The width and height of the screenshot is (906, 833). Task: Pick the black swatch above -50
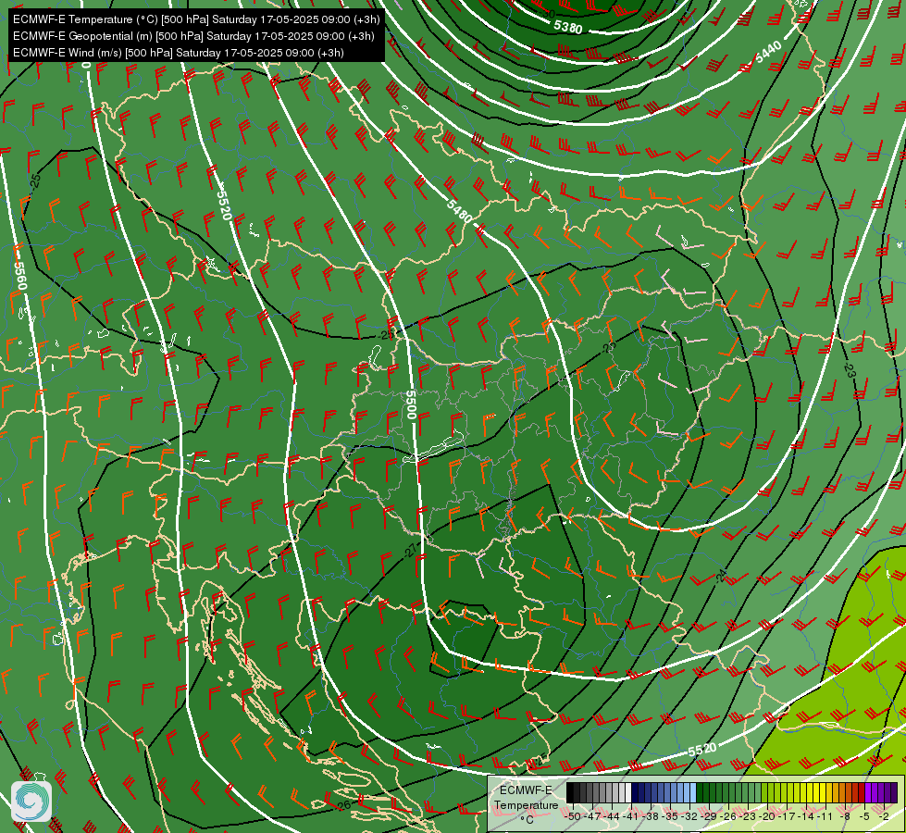point(570,792)
